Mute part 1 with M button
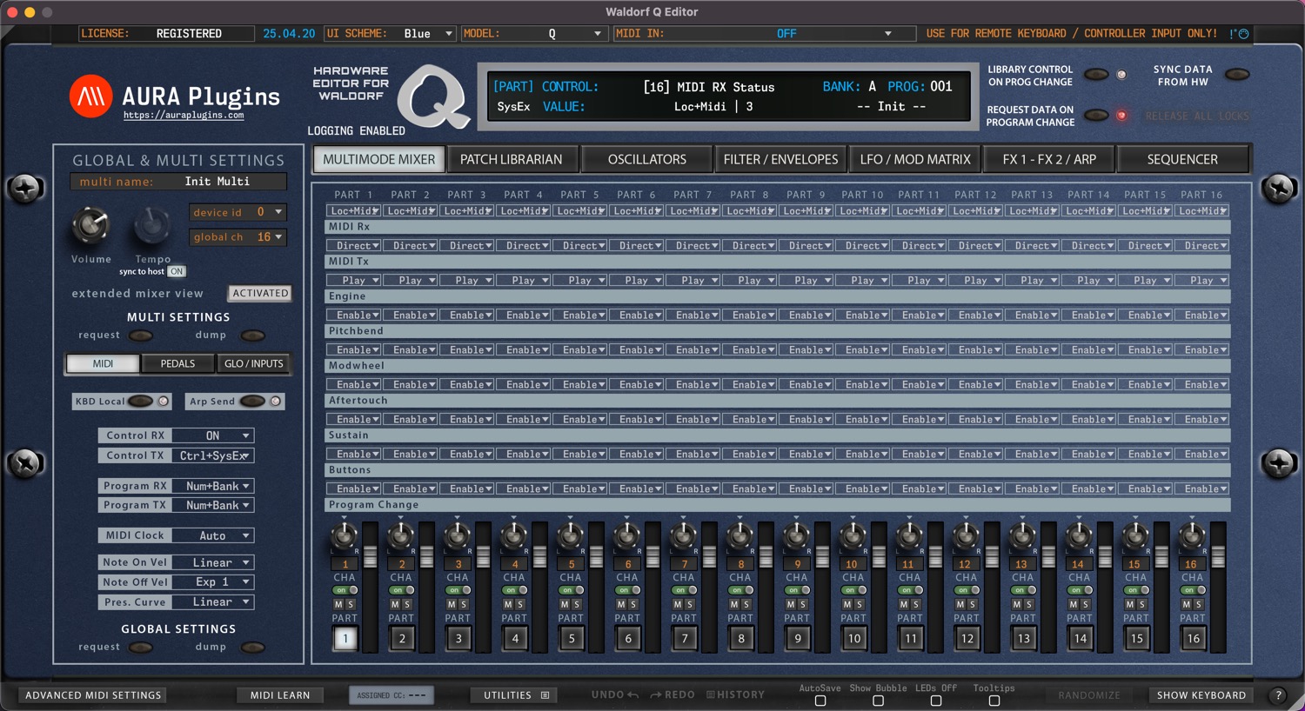This screenshot has width=1305, height=711. [338, 604]
